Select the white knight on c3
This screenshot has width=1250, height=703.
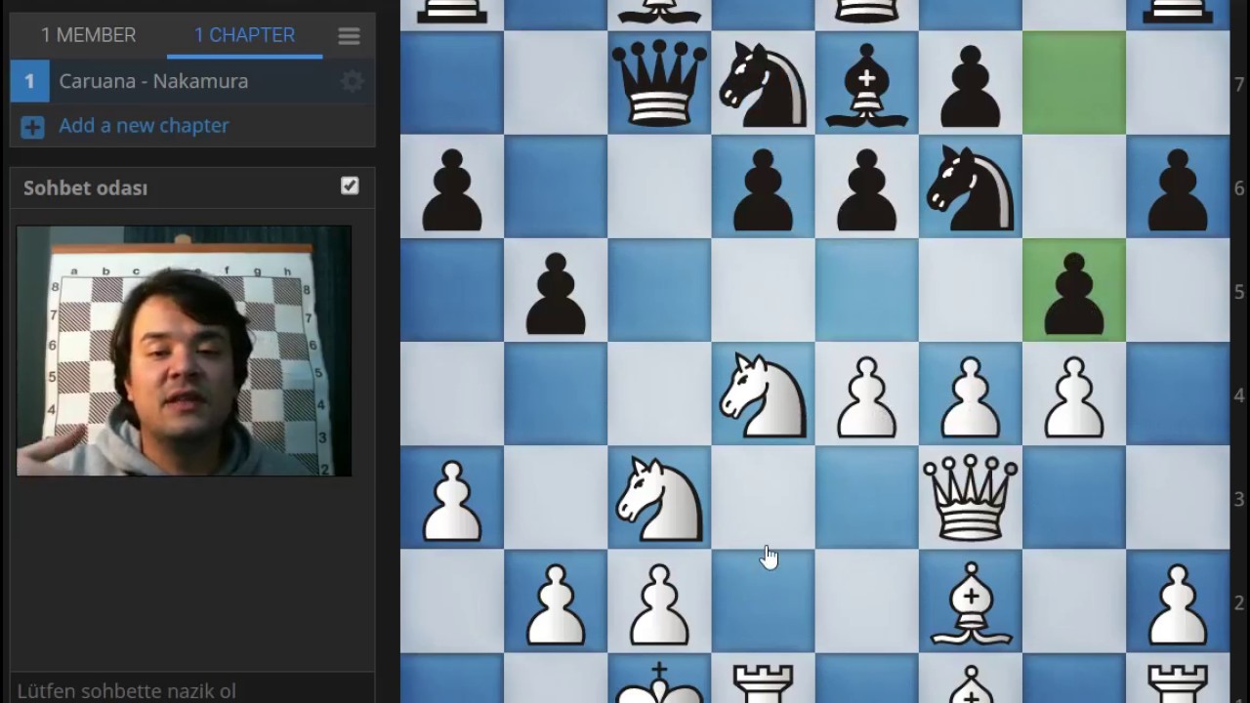pyautogui.click(x=659, y=499)
